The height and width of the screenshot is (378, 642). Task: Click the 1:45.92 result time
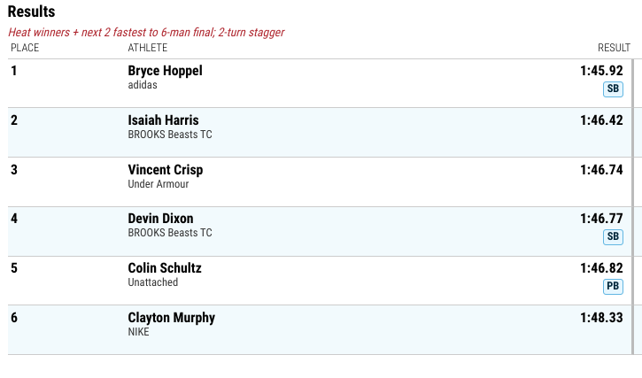pos(601,71)
